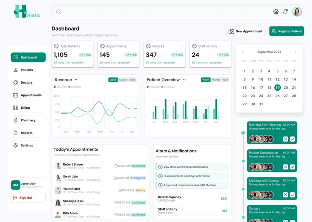The width and height of the screenshot is (312, 222).
Task: Check off the Morning Staff Meeting
Action: 292,139
